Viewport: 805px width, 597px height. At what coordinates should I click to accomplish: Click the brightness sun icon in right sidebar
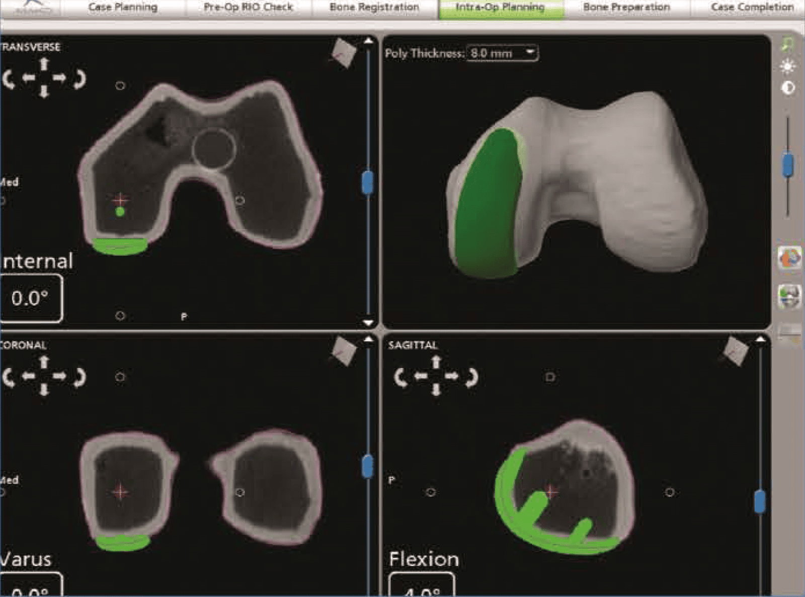click(787, 66)
